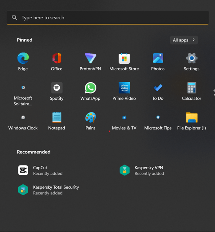
Task: Focus the Type here to search field
Action: [107, 17]
